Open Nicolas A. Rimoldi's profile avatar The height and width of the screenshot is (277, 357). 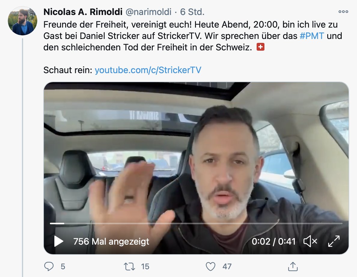22,21
